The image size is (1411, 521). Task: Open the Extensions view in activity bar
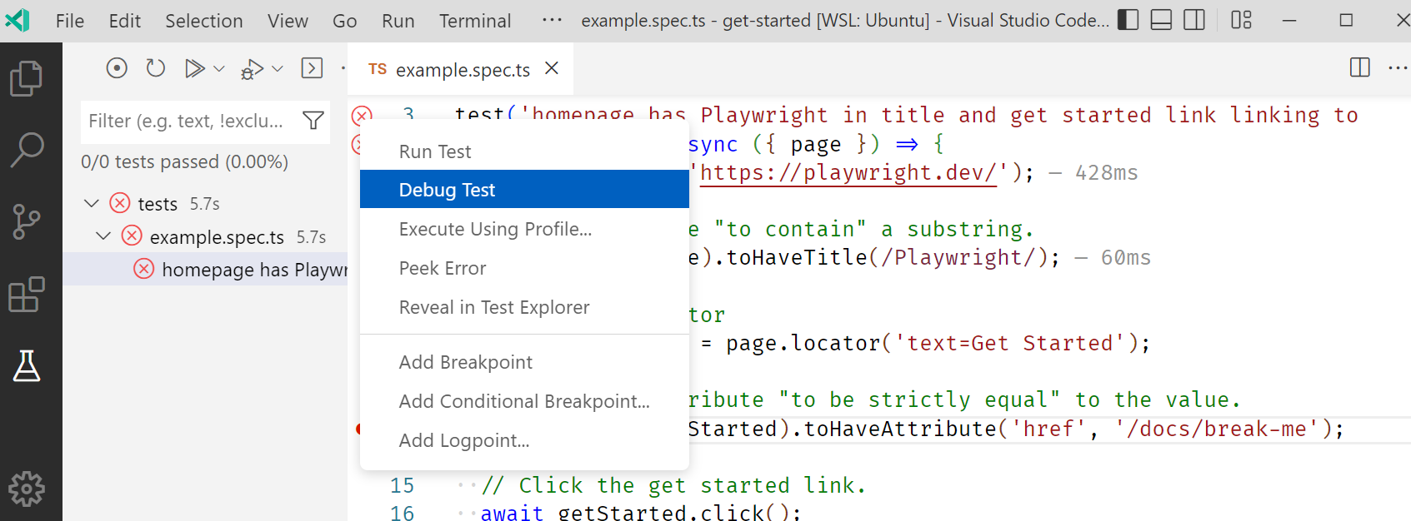[x=27, y=294]
